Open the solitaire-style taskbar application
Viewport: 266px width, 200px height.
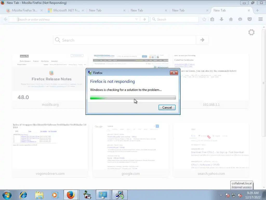point(87,195)
